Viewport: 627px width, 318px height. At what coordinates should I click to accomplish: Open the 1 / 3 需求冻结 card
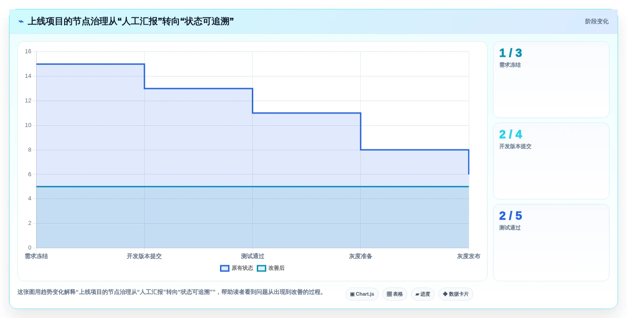click(551, 80)
